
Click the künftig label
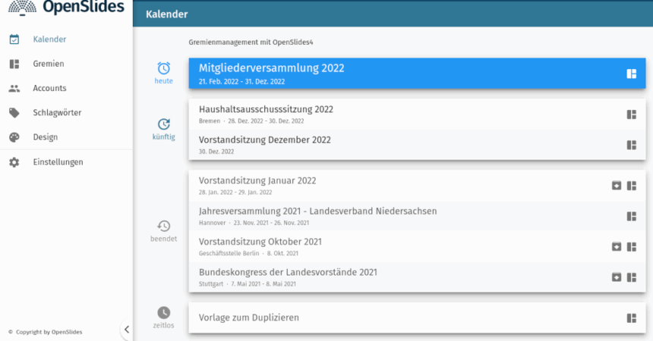point(164,137)
